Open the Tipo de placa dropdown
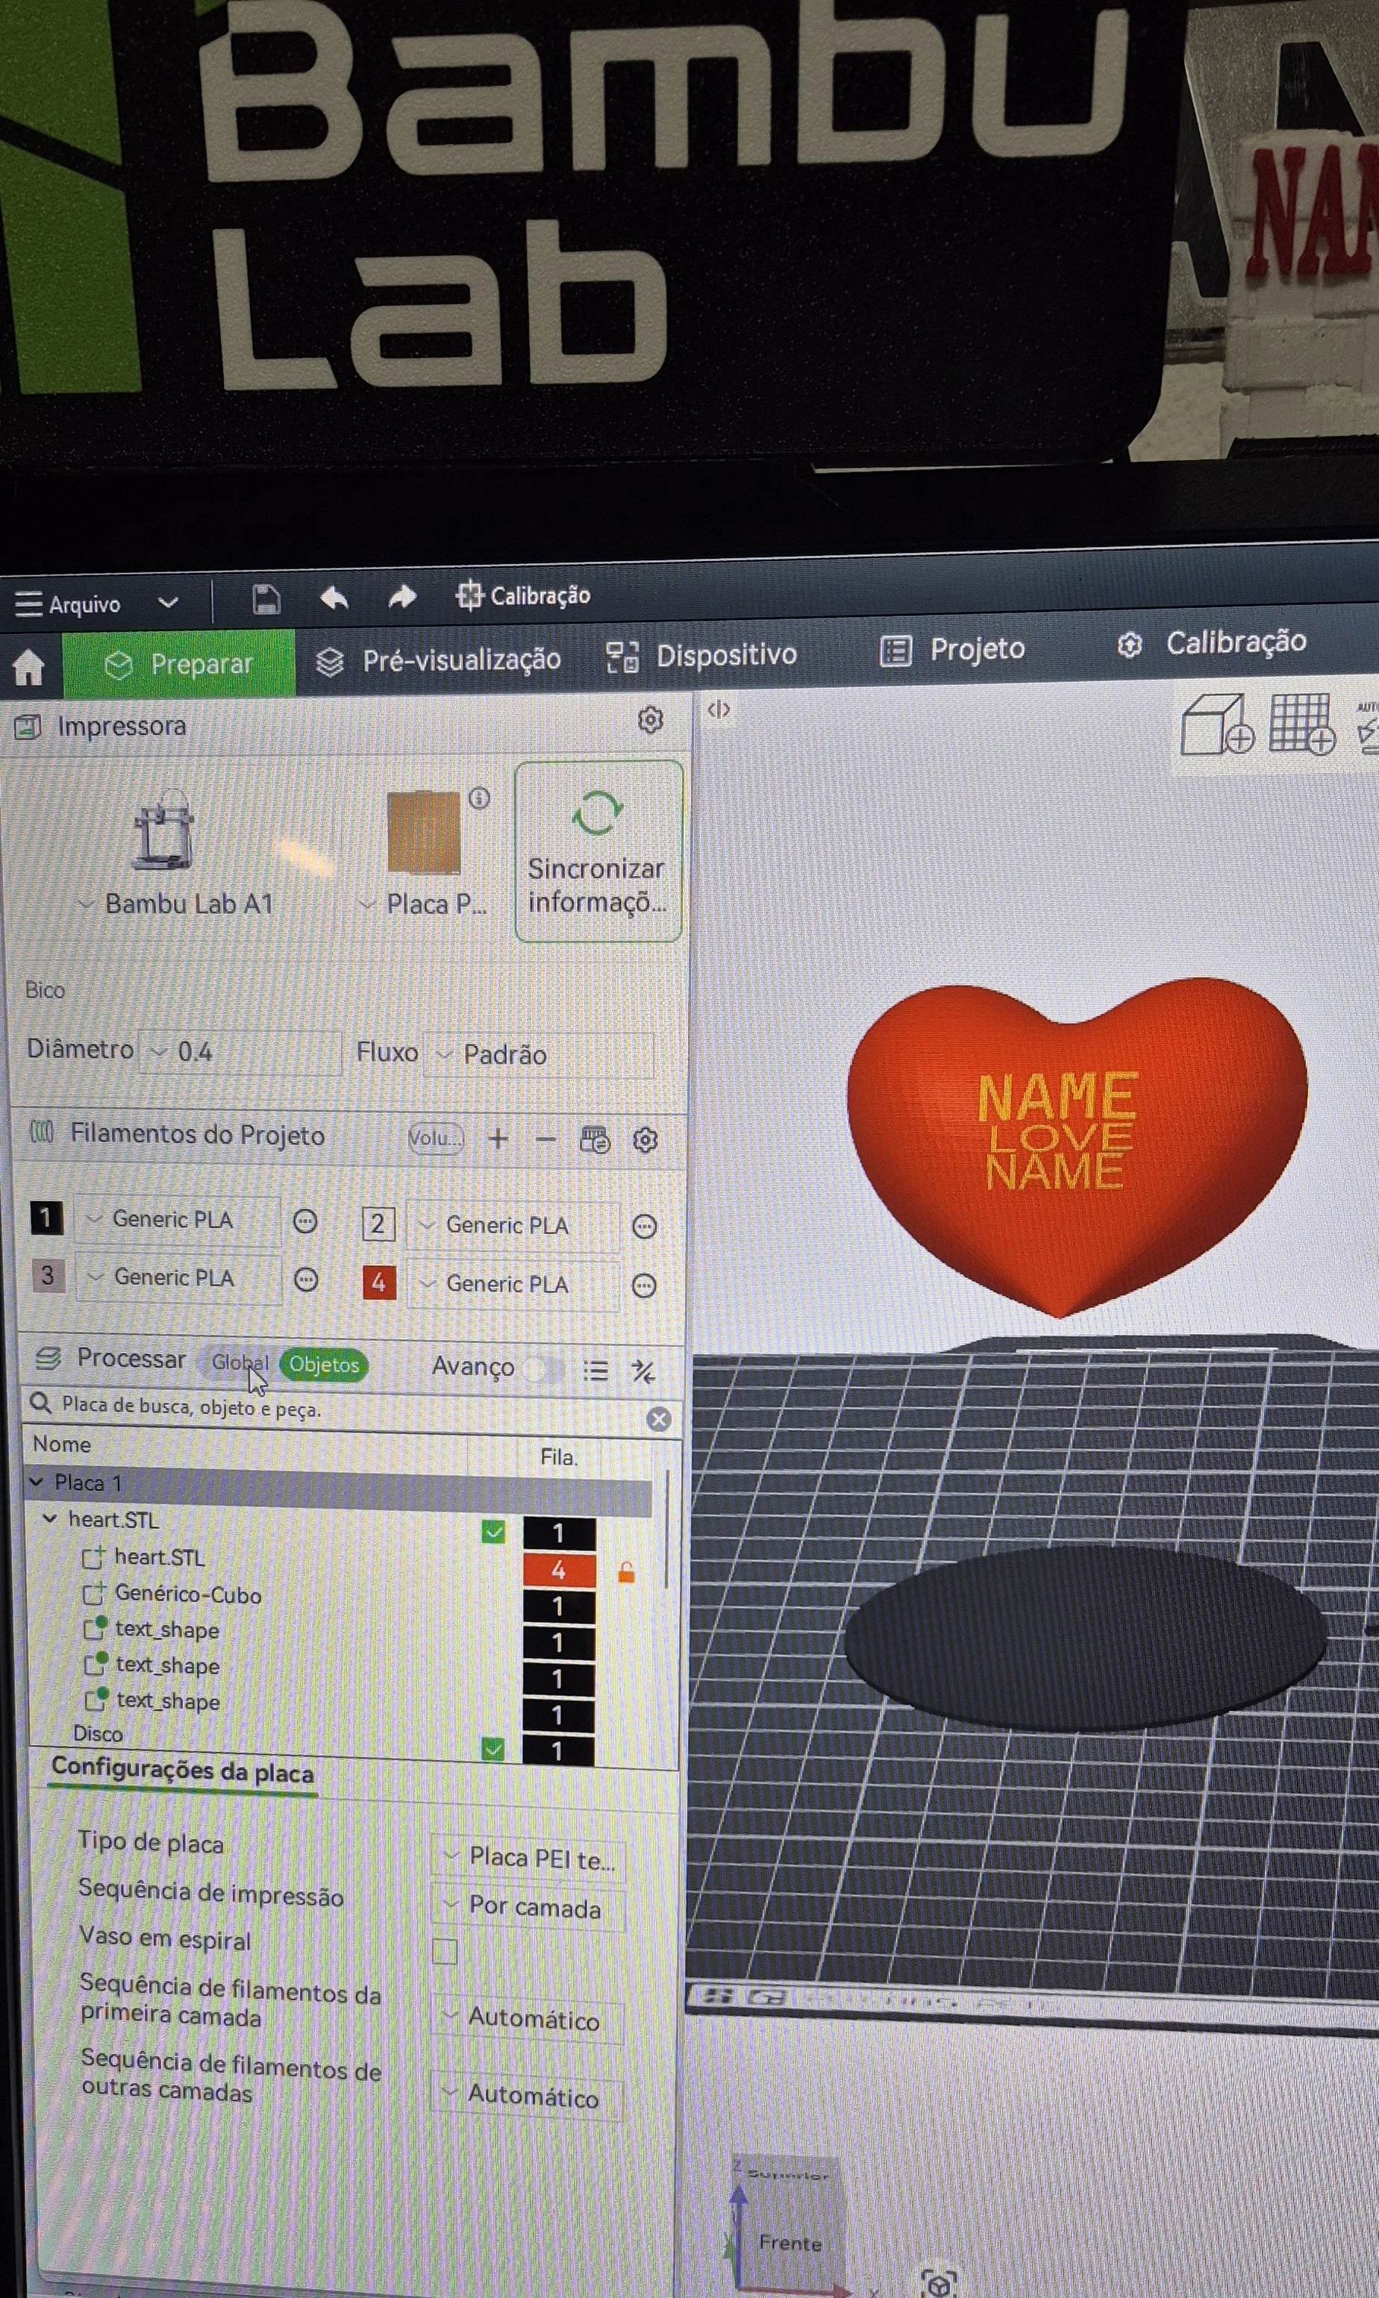This screenshot has width=1379, height=2298. click(x=530, y=1857)
